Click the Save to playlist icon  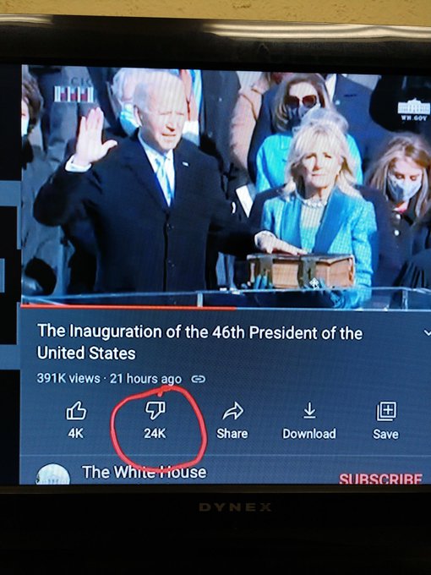pos(386,411)
